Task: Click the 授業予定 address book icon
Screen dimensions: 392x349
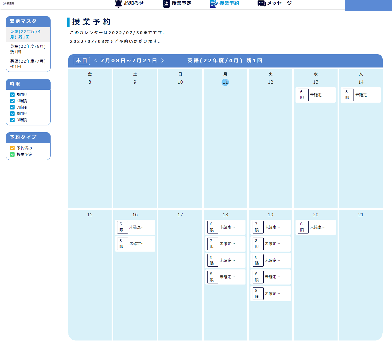Action: pyautogui.click(x=166, y=4)
